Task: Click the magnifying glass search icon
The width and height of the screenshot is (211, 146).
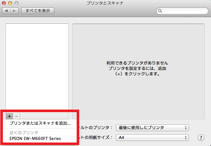Action: [161, 11]
